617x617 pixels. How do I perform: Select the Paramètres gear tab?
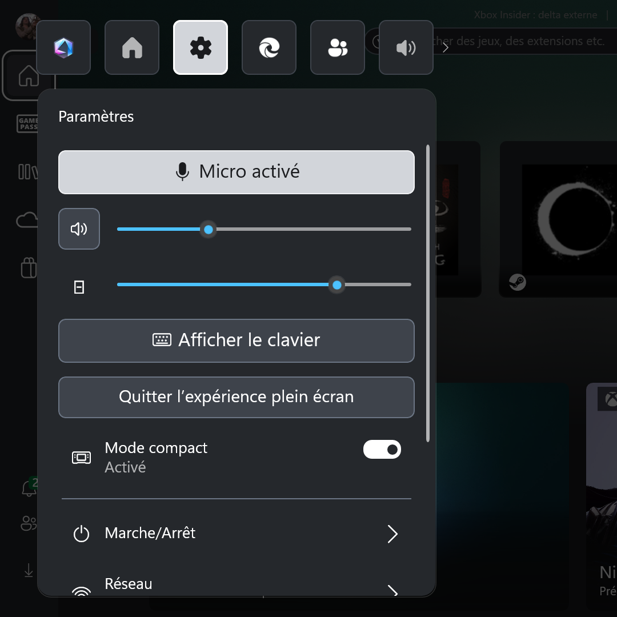[x=201, y=47]
